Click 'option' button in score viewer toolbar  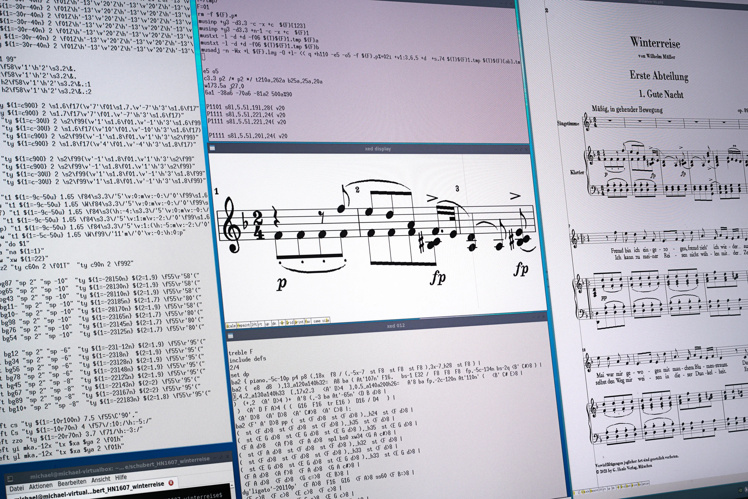point(645,484)
